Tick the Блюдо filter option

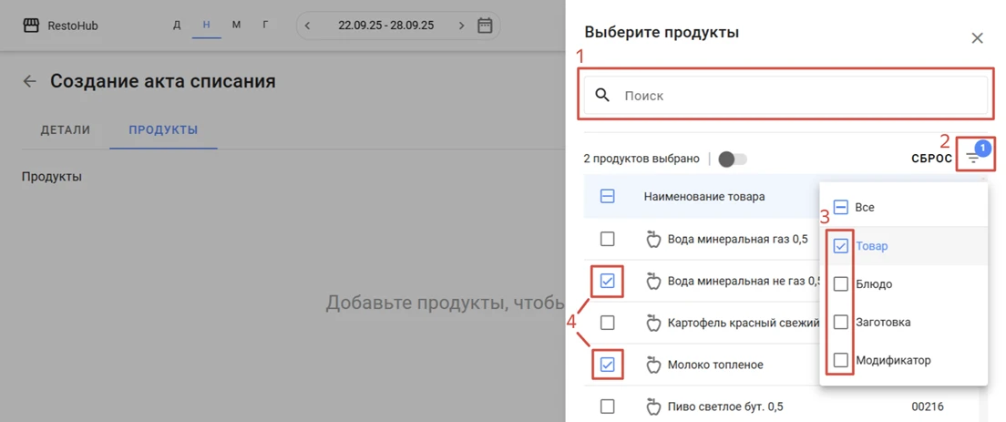(841, 284)
